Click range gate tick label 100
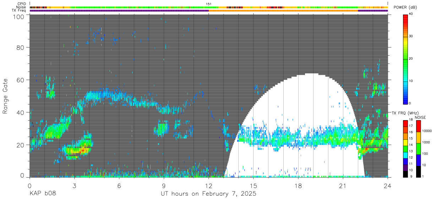This screenshot has width=436, height=201. (x=18, y=17)
